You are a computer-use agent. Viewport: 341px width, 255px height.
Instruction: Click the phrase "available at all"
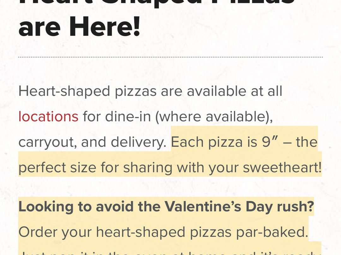(234, 91)
